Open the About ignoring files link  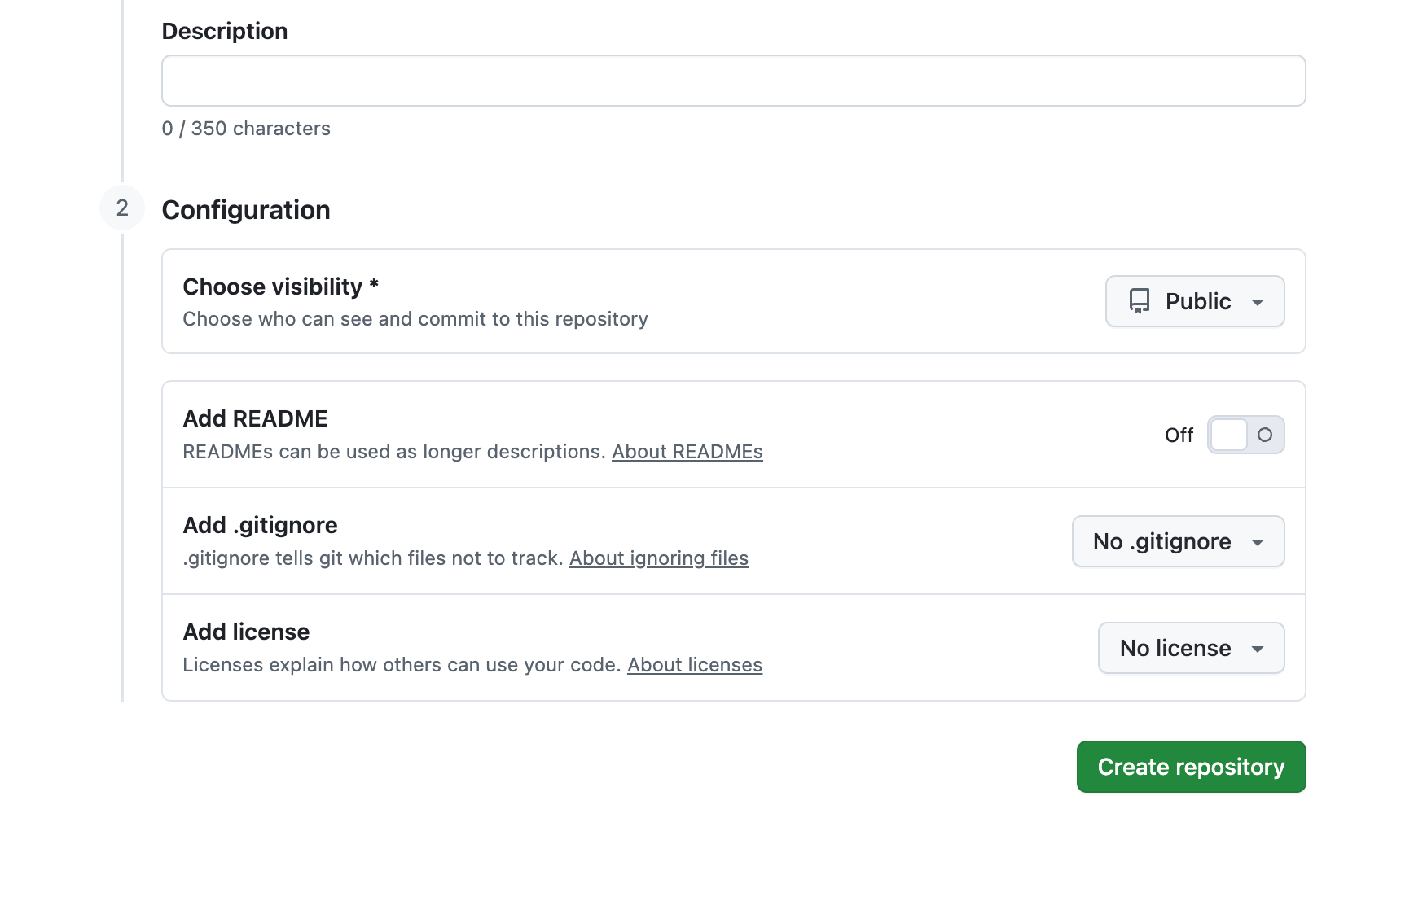(x=658, y=558)
